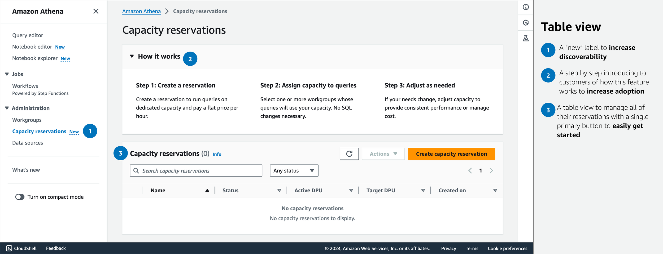This screenshot has width=663, height=254.
Task: Open the info panel icon
Action: click(526, 7)
